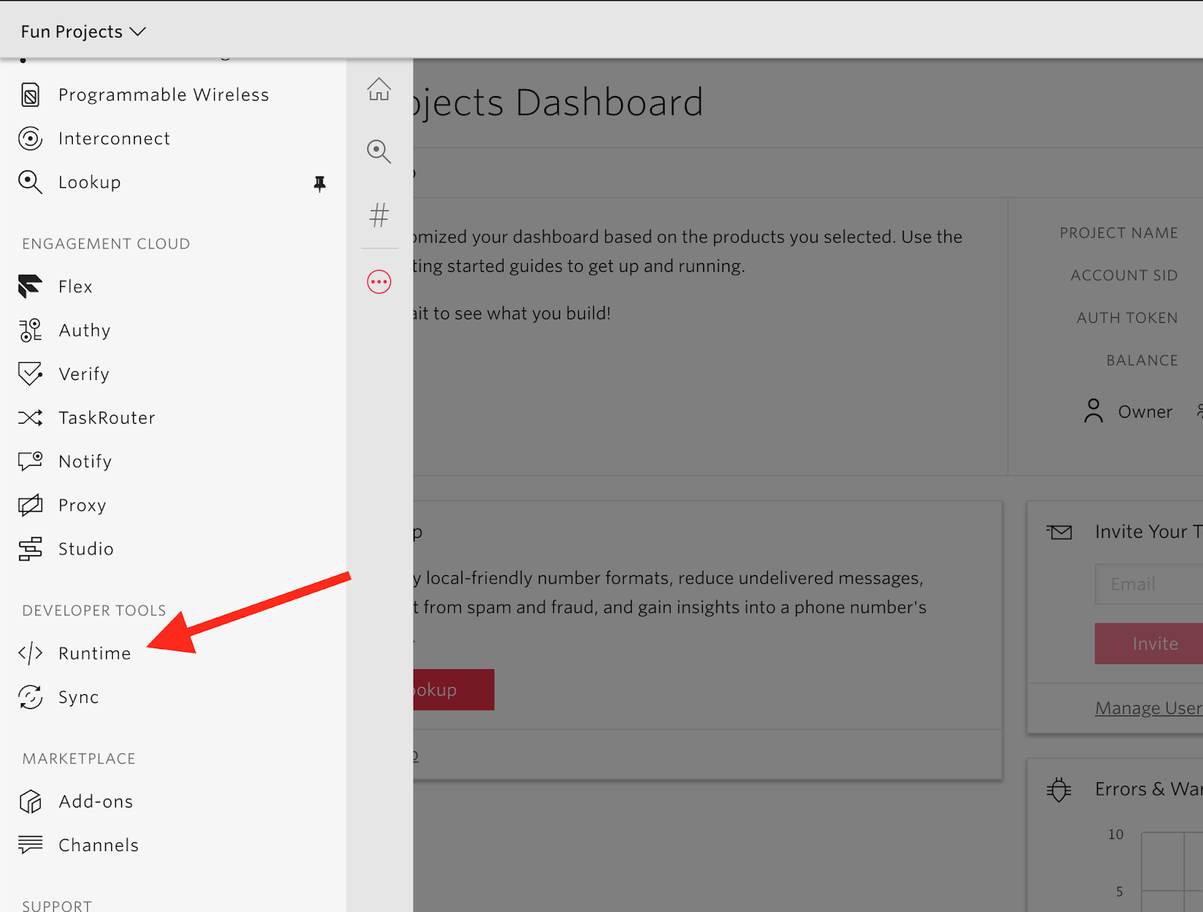This screenshot has width=1203, height=912.
Task: Click the bug icon beside Errors & Warnings
Action: tap(1059, 790)
